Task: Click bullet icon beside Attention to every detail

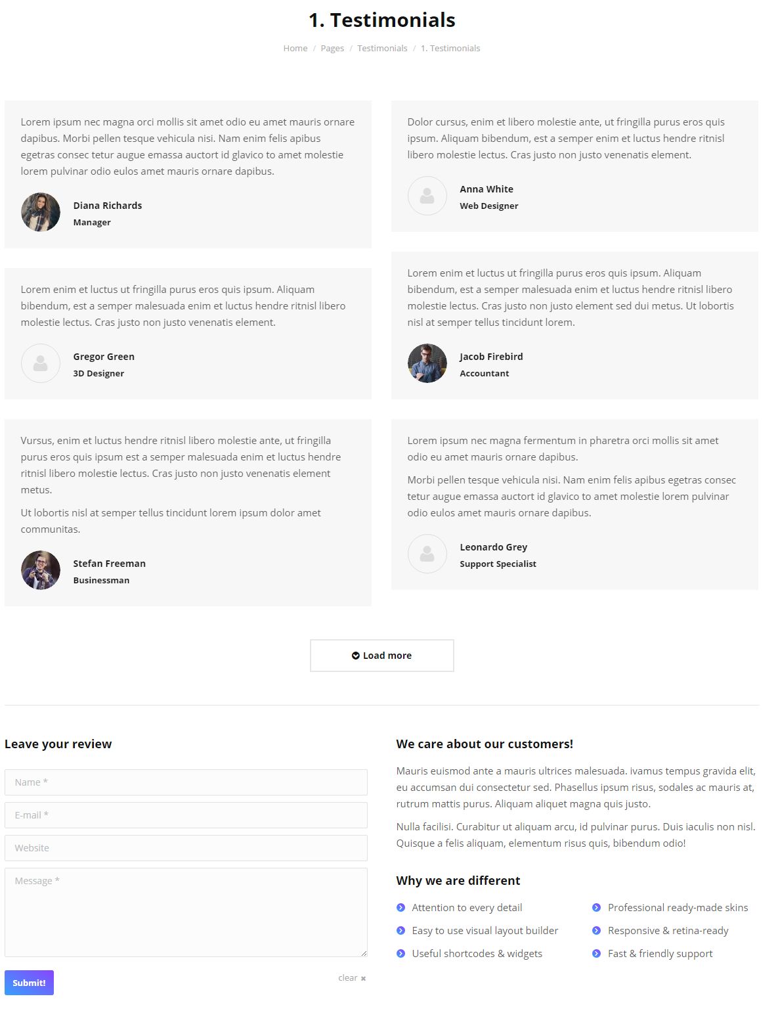Action: pyautogui.click(x=401, y=908)
